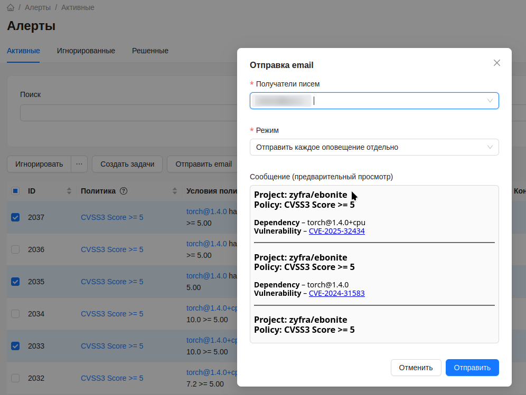The width and height of the screenshot is (526, 395).
Task: Open the torch link in row 2032
Action: [212, 372]
